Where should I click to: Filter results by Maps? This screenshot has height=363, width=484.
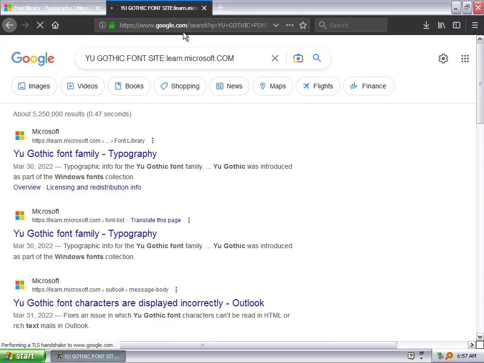(x=273, y=86)
